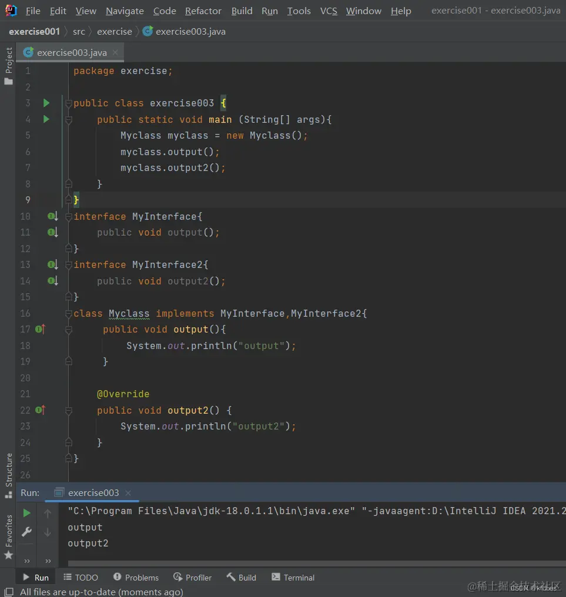Open the Structure tool window
The height and width of the screenshot is (597, 566).
tap(8, 475)
